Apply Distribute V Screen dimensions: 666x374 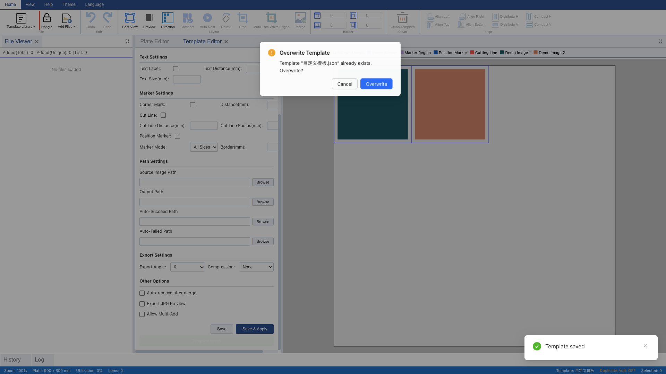pyautogui.click(x=505, y=25)
